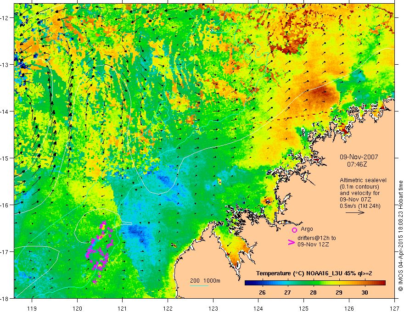Click the latitude axis label '-15'
The image size is (404, 312).
(5, 158)
